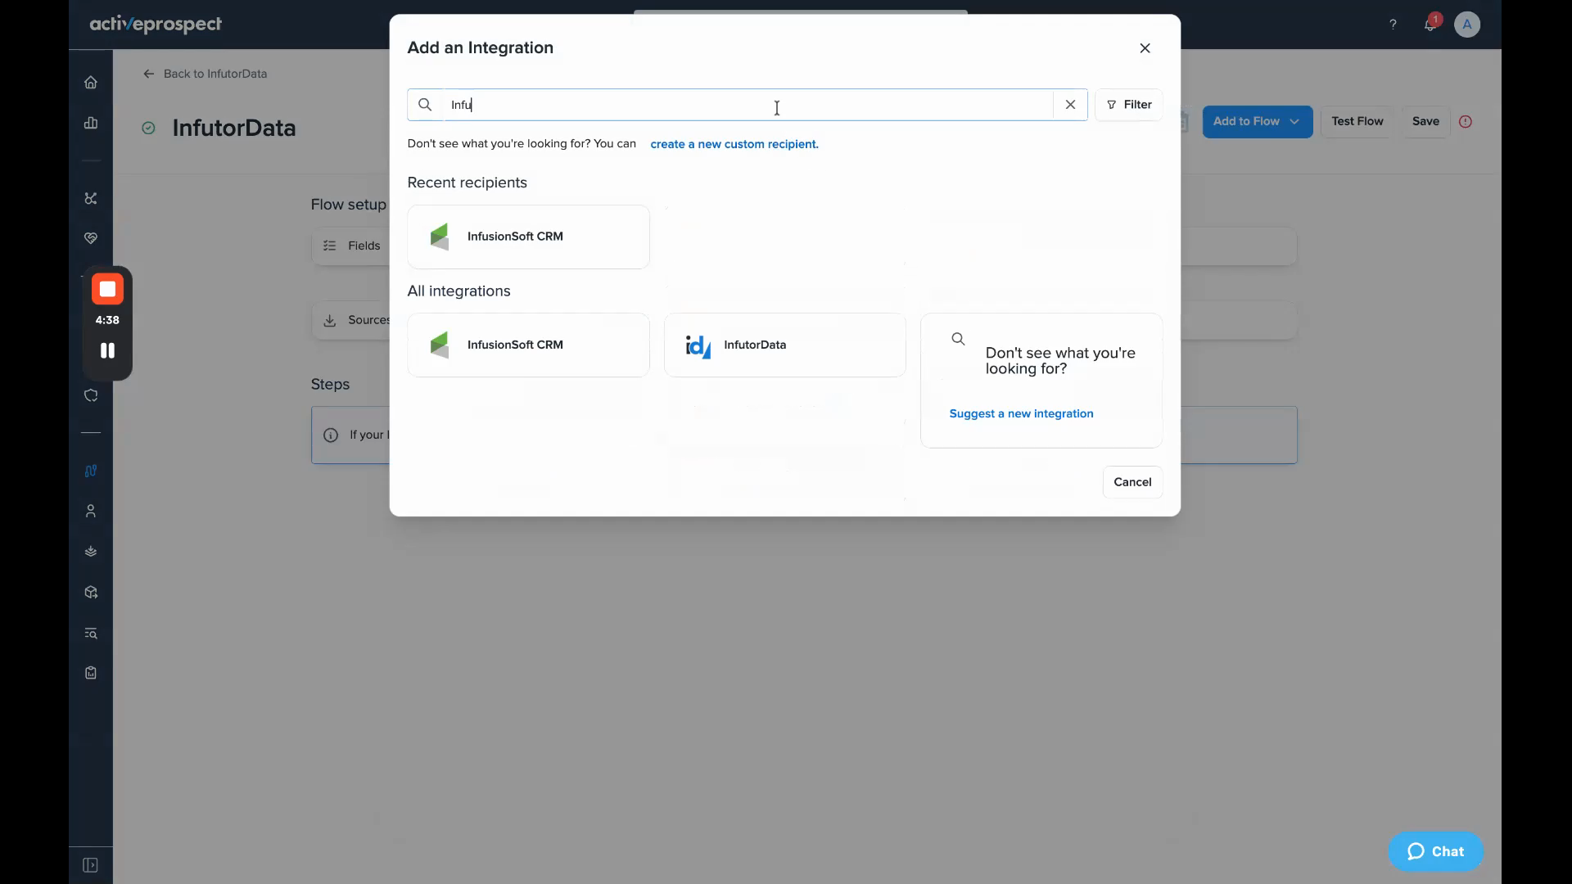Screen dimensions: 1572x884
Task: Follow create a new custom recipient link
Action: click(x=734, y=144)
